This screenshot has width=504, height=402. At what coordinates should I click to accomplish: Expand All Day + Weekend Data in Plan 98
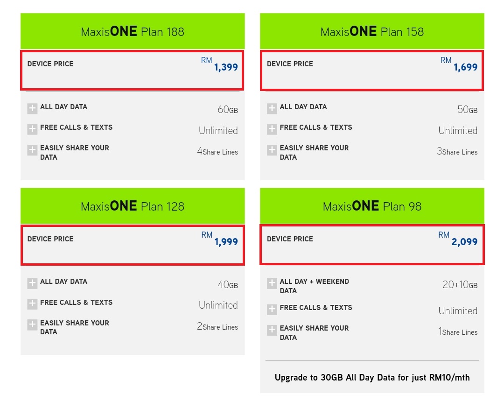pyautogui.click(x=272, y=283)
